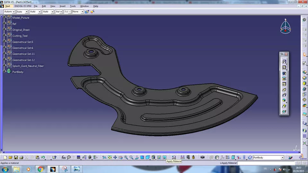Click the Formula f(x) icon

pos(64,158)
